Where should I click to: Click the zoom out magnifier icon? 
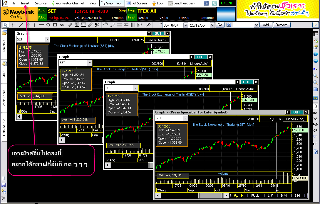[316, 82]
